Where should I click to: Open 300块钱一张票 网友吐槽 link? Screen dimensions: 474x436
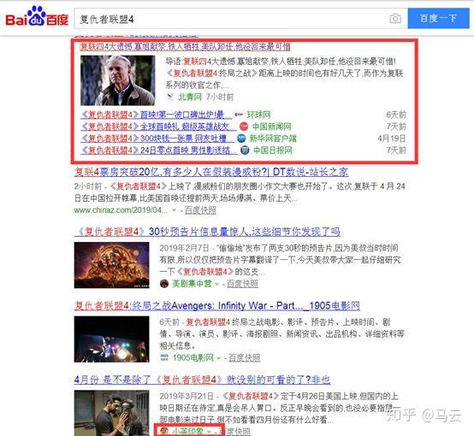pyautogui.click(x=157, y=138)
